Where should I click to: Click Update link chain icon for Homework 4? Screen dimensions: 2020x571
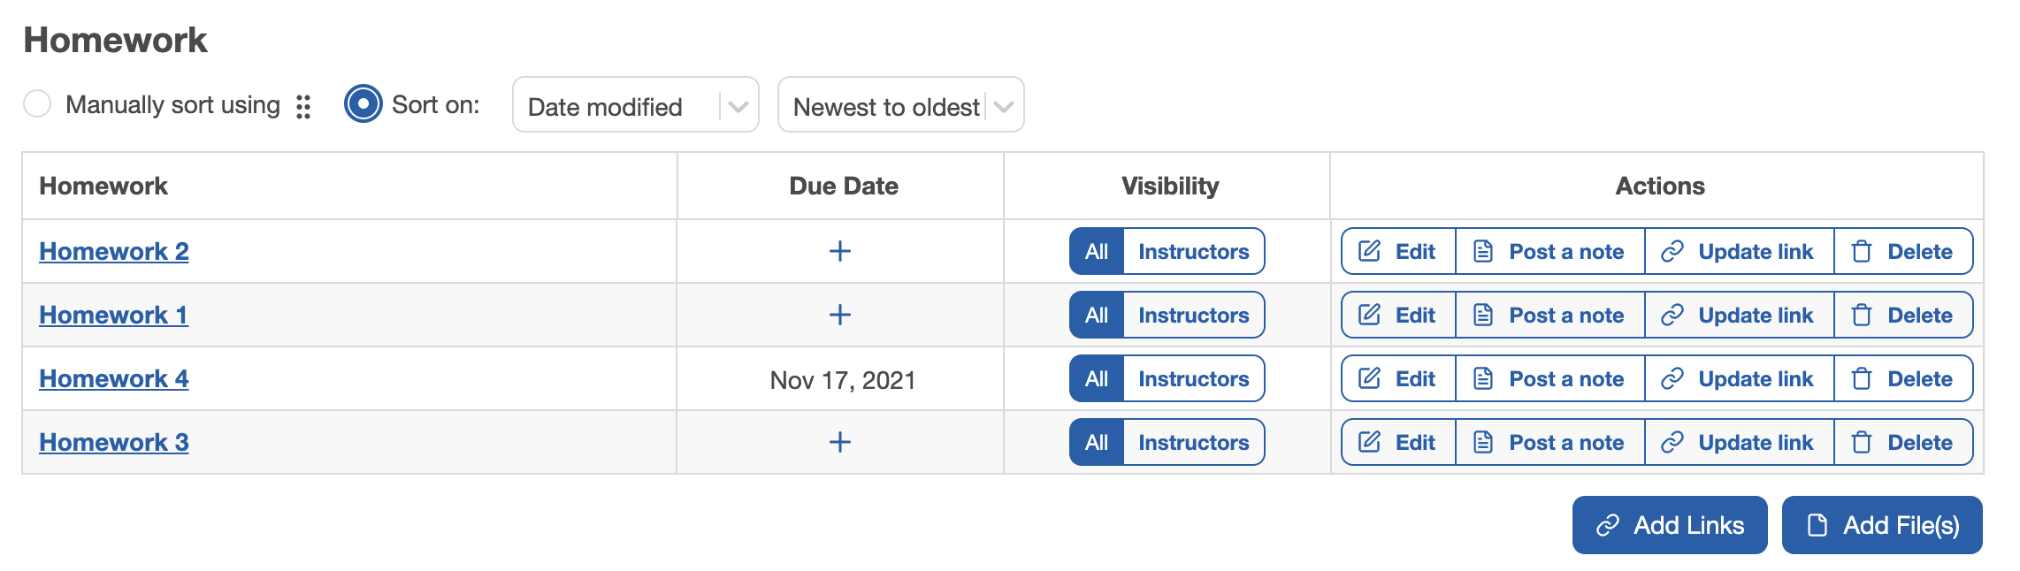tap(1672, 378)
